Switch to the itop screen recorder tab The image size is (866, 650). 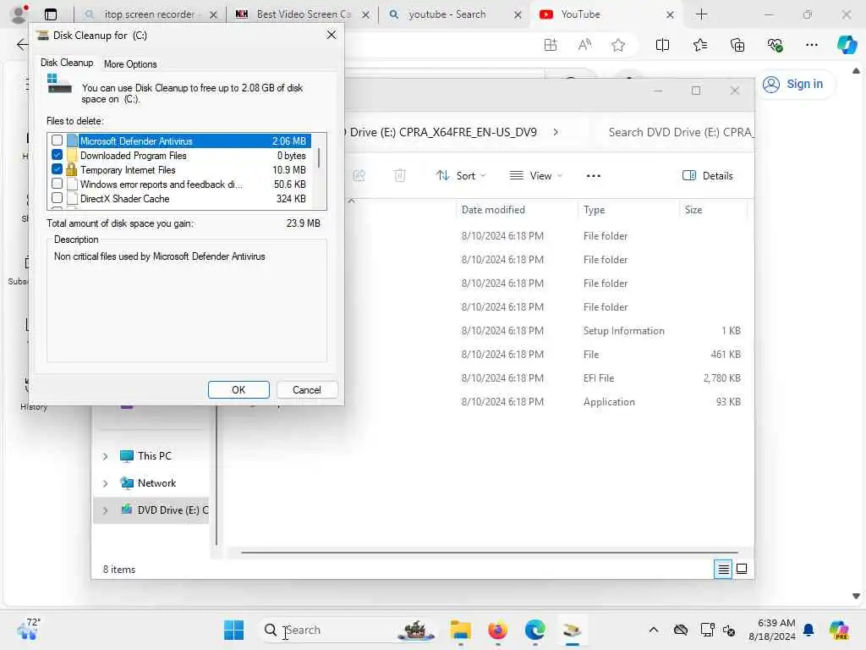[149, 14]
